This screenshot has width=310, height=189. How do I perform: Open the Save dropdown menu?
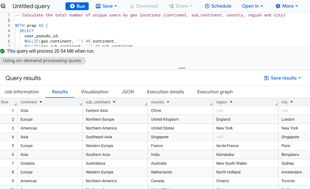click(106, 6)
